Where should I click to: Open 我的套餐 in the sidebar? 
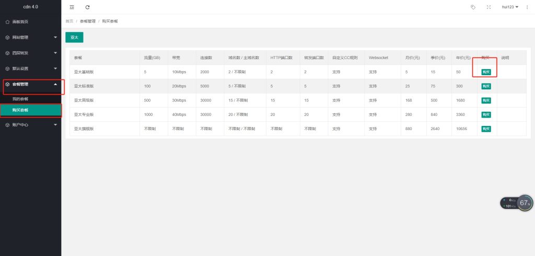20,99
